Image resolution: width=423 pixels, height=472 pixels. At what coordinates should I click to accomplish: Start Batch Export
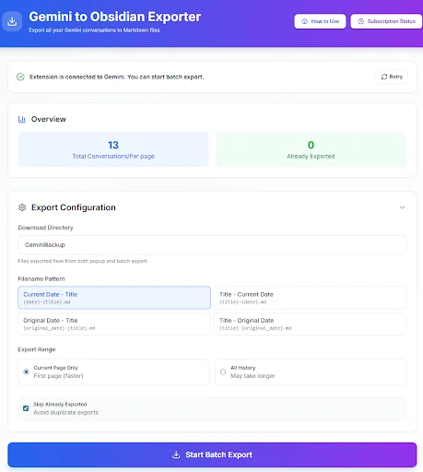click(x=212, y=454)
